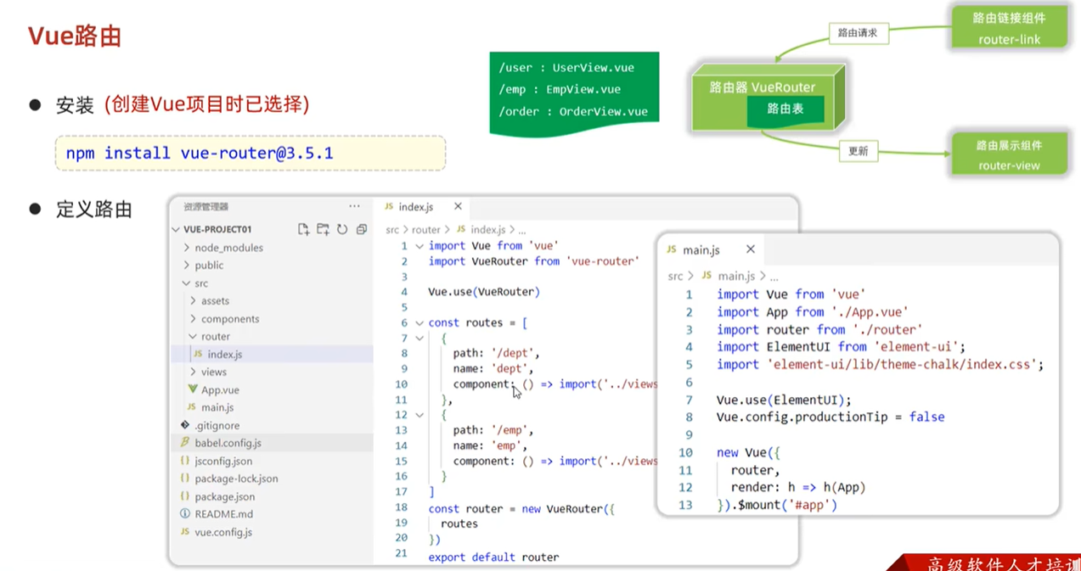Close the index.js editor tab
The image size is (1081, 571).
point(458,206)
